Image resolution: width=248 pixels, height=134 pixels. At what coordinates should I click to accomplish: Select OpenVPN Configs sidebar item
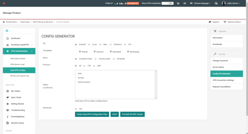point(19,70)
